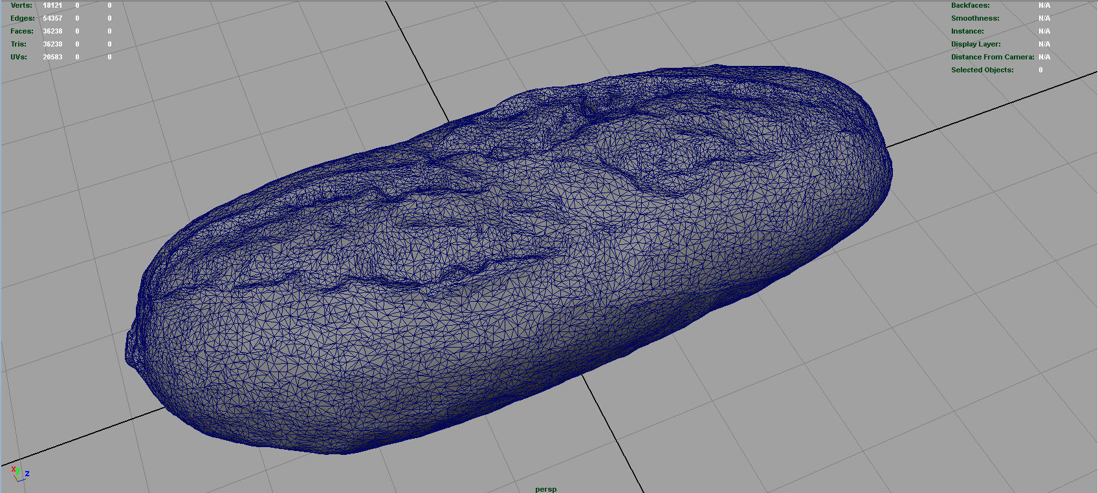Image resolution: width=1098 pixels, height=493 pixels.
Task: Click the Backfaces: HUD label
Action: tap(970, 5)
